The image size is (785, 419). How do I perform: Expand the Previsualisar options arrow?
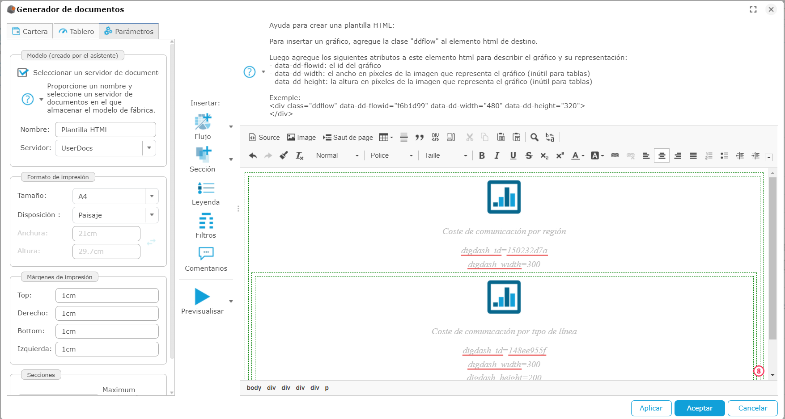231,302
